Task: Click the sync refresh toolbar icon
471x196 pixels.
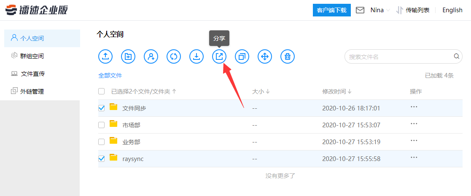Action: (x=174, y=56)
